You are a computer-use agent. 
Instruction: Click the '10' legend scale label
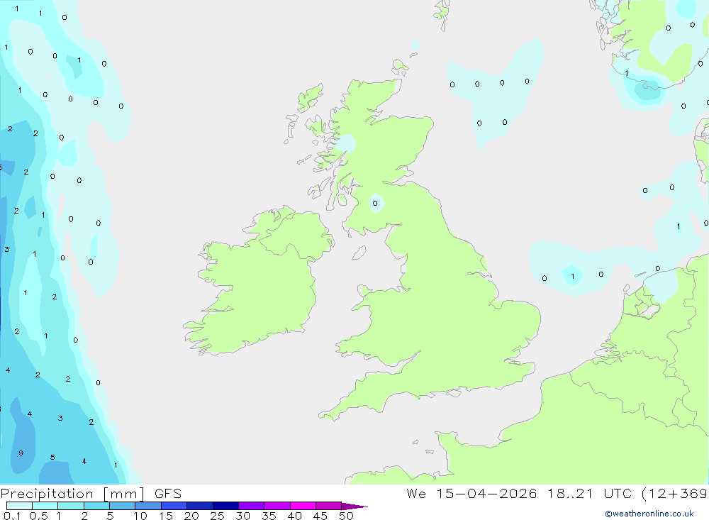tap(140, 516)
